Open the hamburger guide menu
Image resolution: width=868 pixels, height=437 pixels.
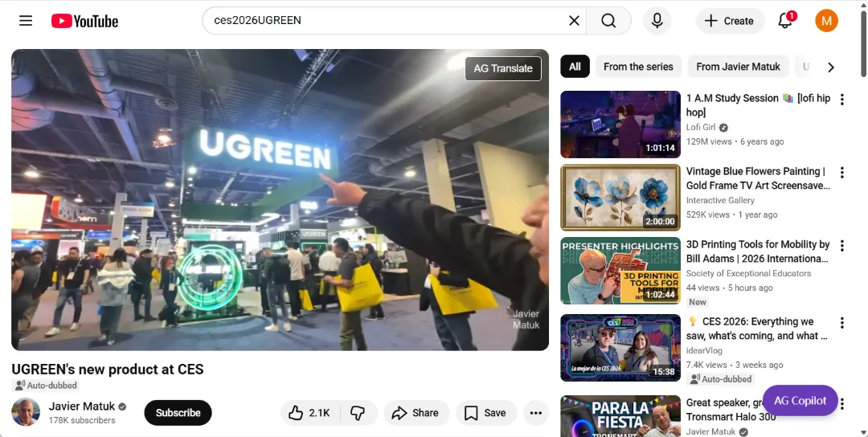(26, 21)
